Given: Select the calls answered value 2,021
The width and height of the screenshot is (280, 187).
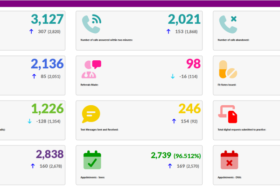Looking at the screenshot, I should point(184,19).
